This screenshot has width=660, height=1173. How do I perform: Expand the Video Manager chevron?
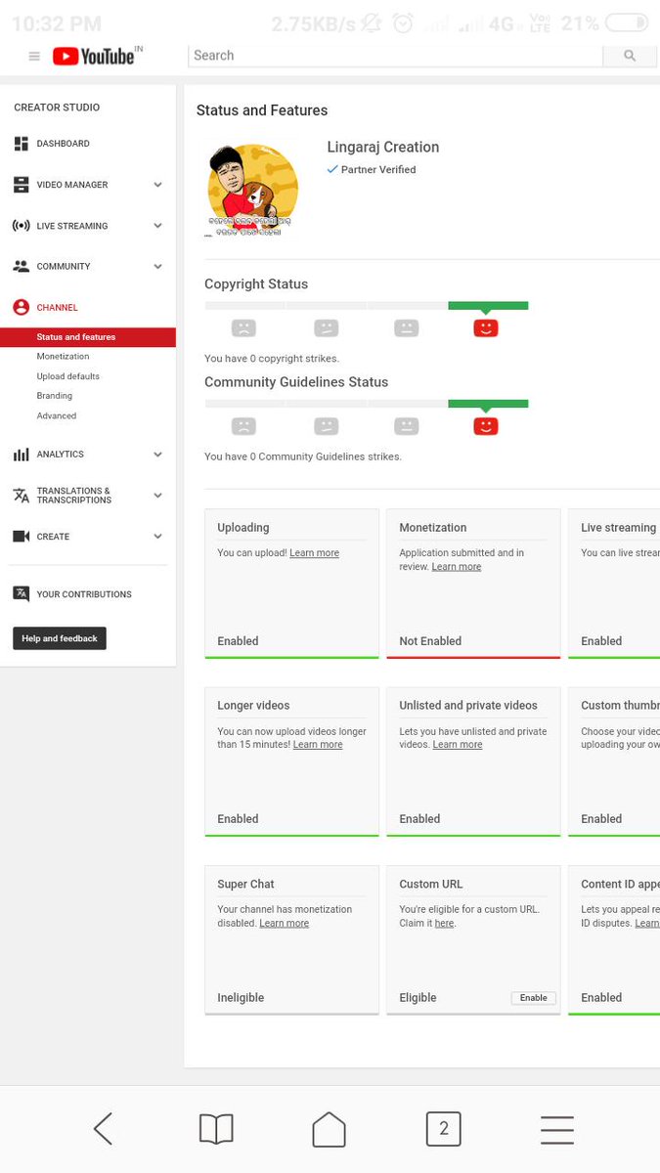(158, 185)
